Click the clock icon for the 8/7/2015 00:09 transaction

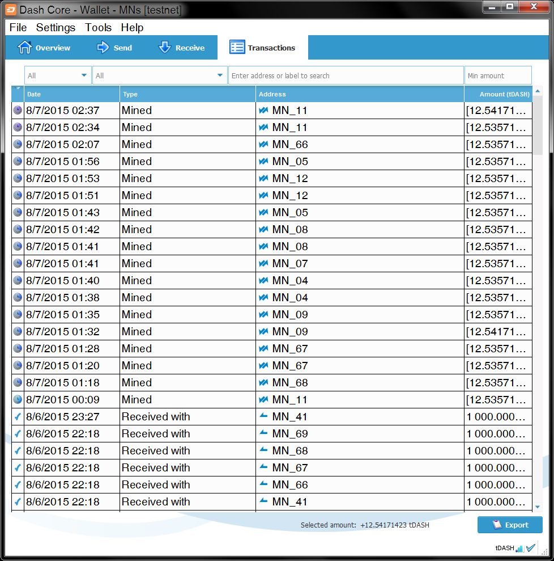click(18, 399)
